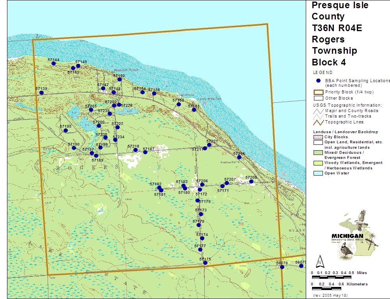Click the point marker labeled 57150
Screen dimensions: 390x299
point(119,79)
